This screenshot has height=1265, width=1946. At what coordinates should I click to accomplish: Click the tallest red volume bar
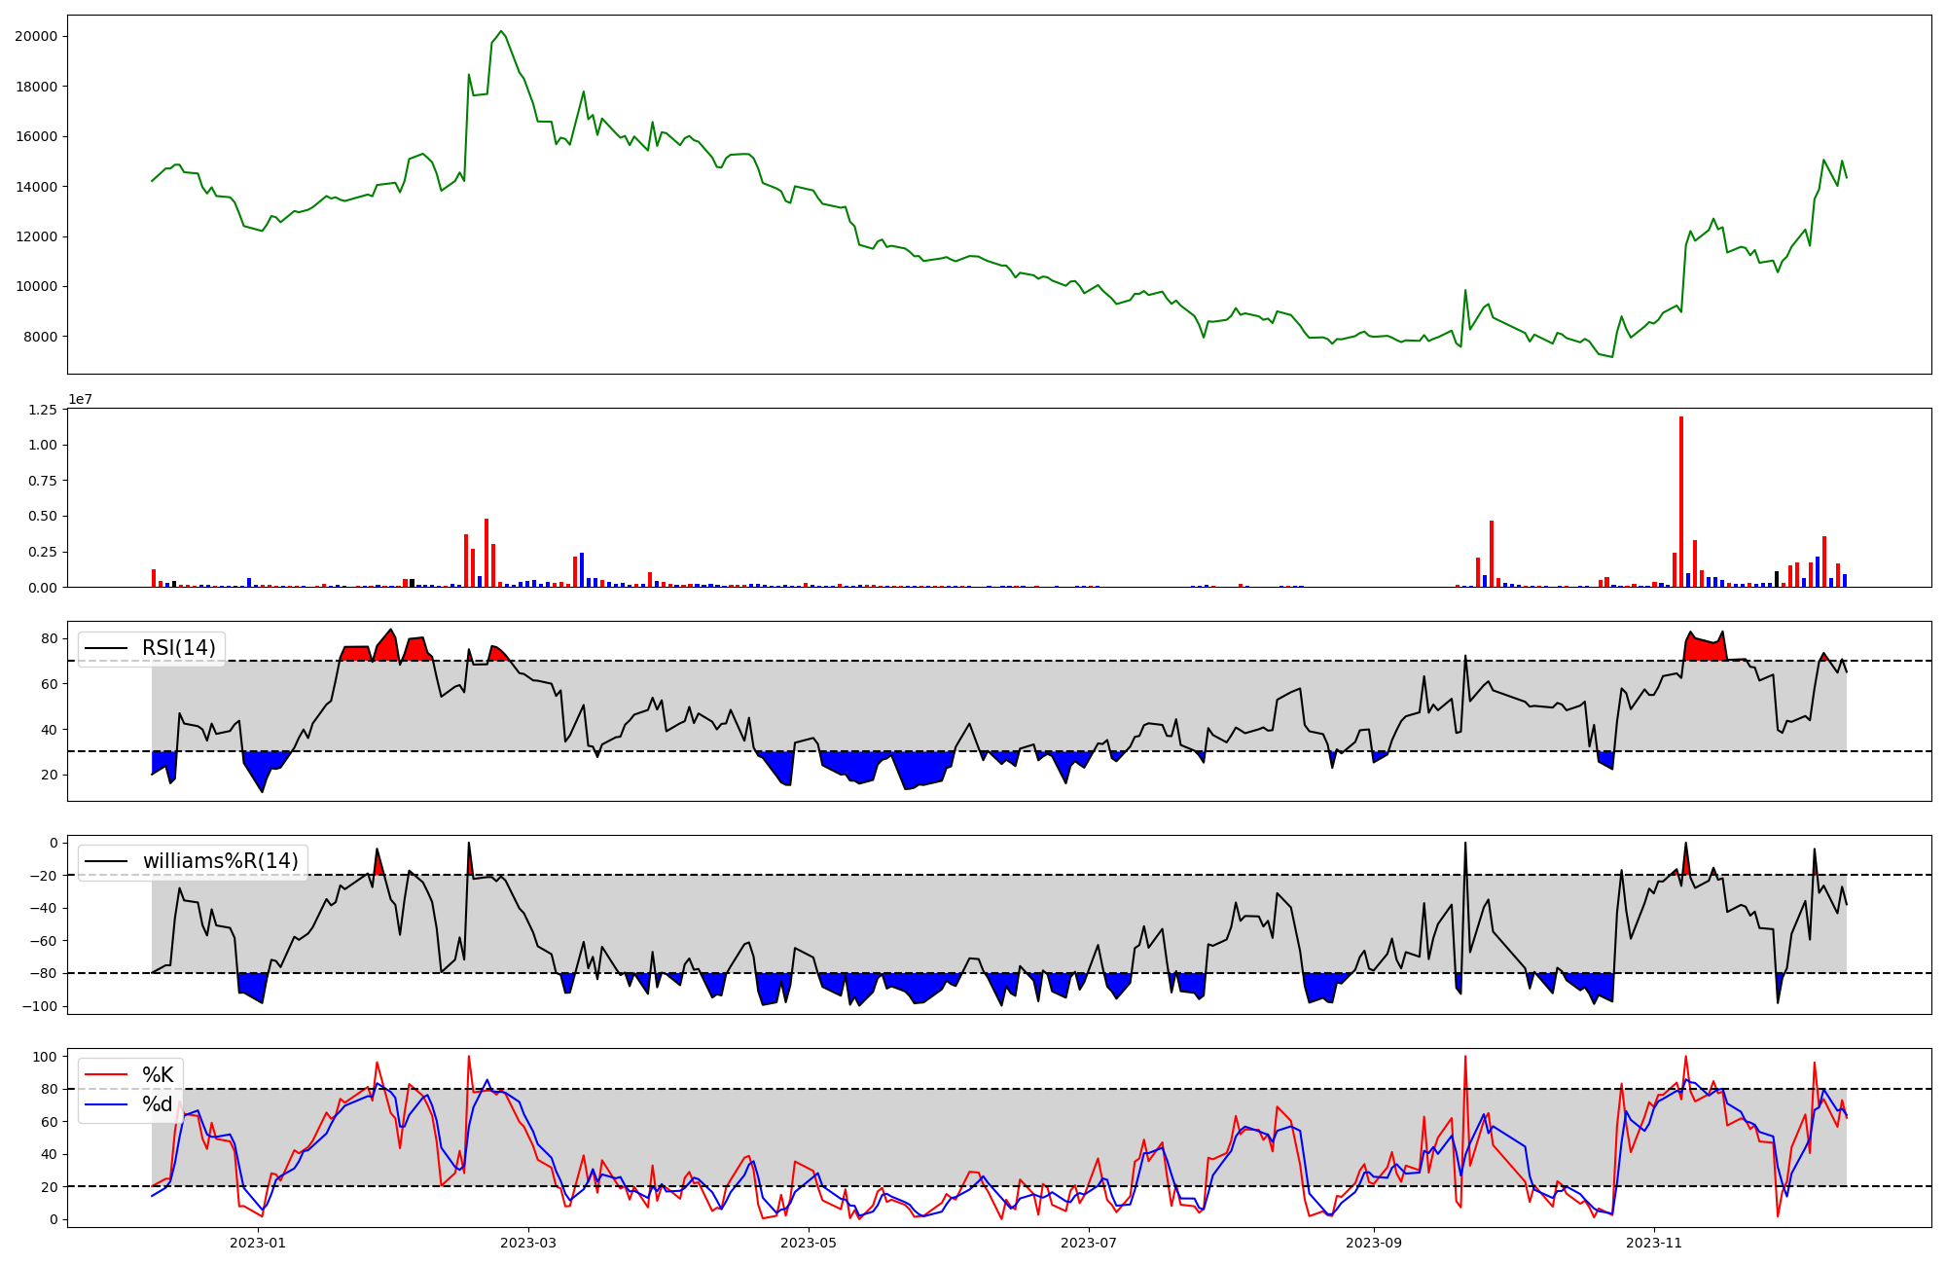point(1680,501)
